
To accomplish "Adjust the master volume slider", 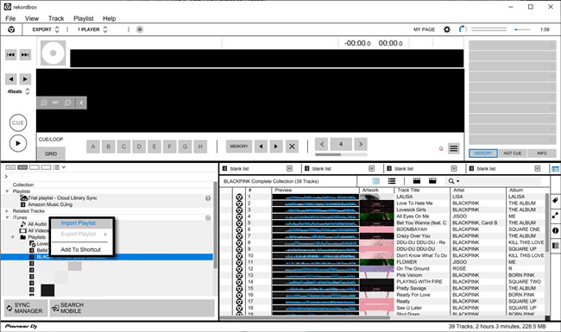I will pos(522,29).
